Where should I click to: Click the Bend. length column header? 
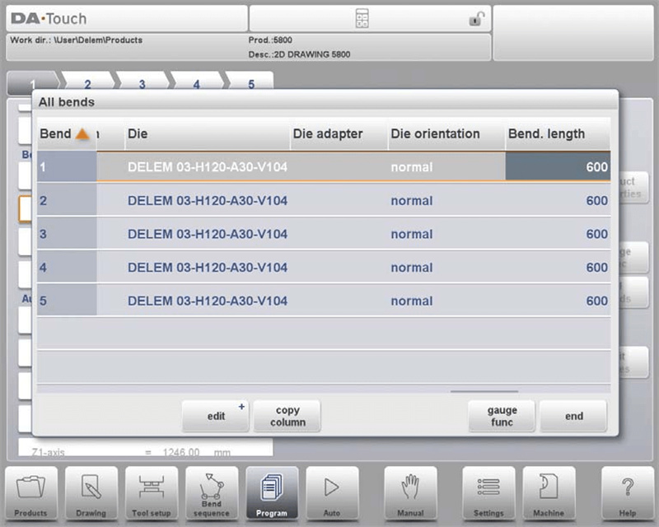[x=559, y=134]
